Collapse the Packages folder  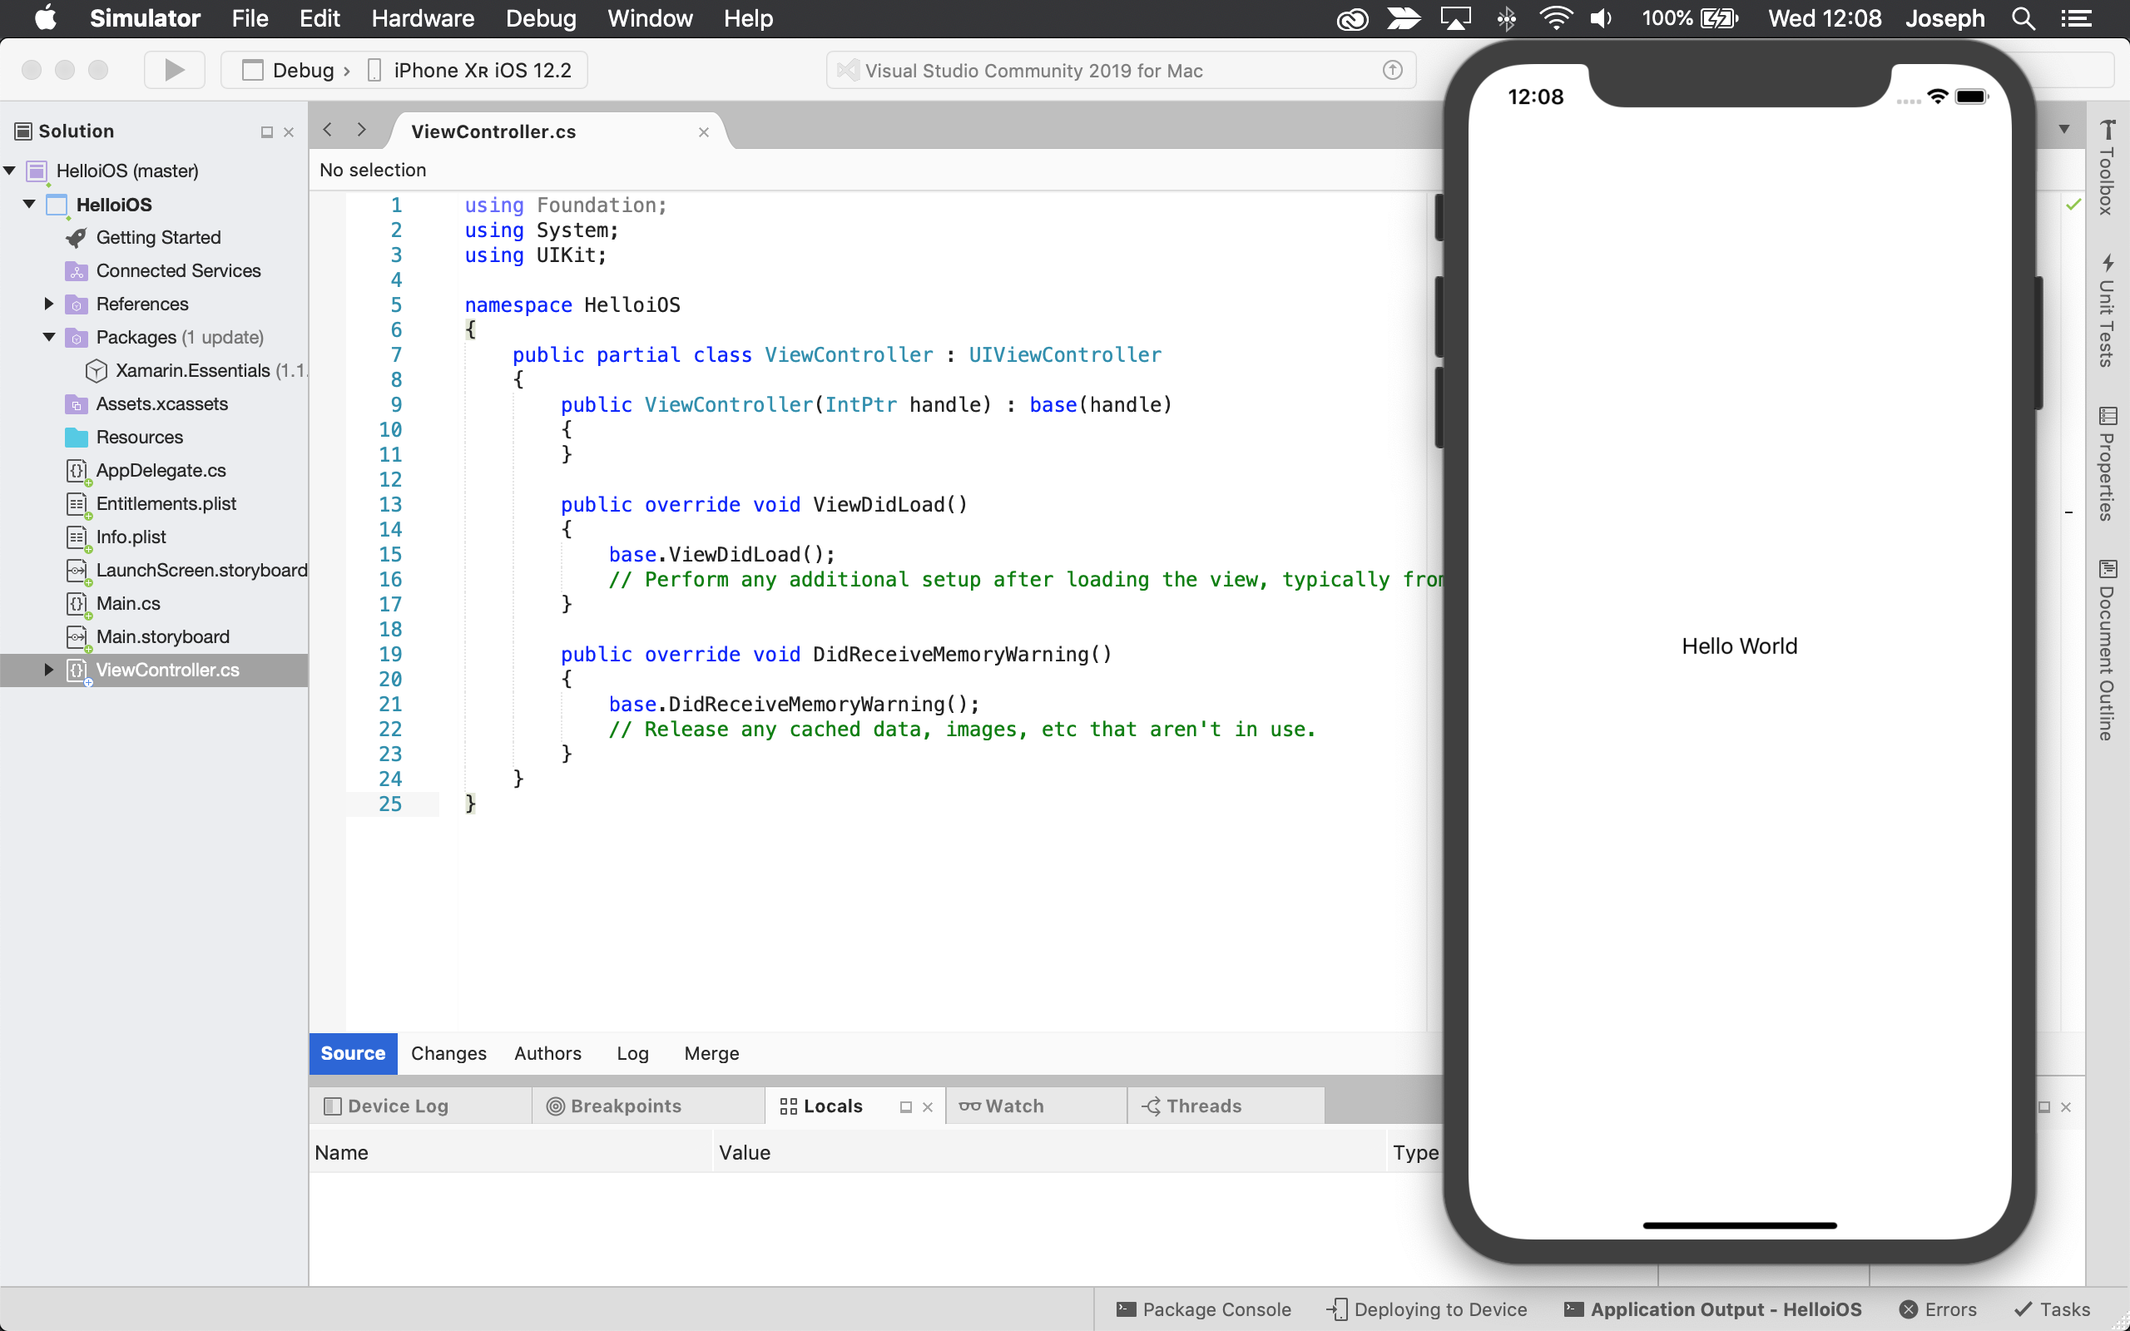(x=48, y=337)
